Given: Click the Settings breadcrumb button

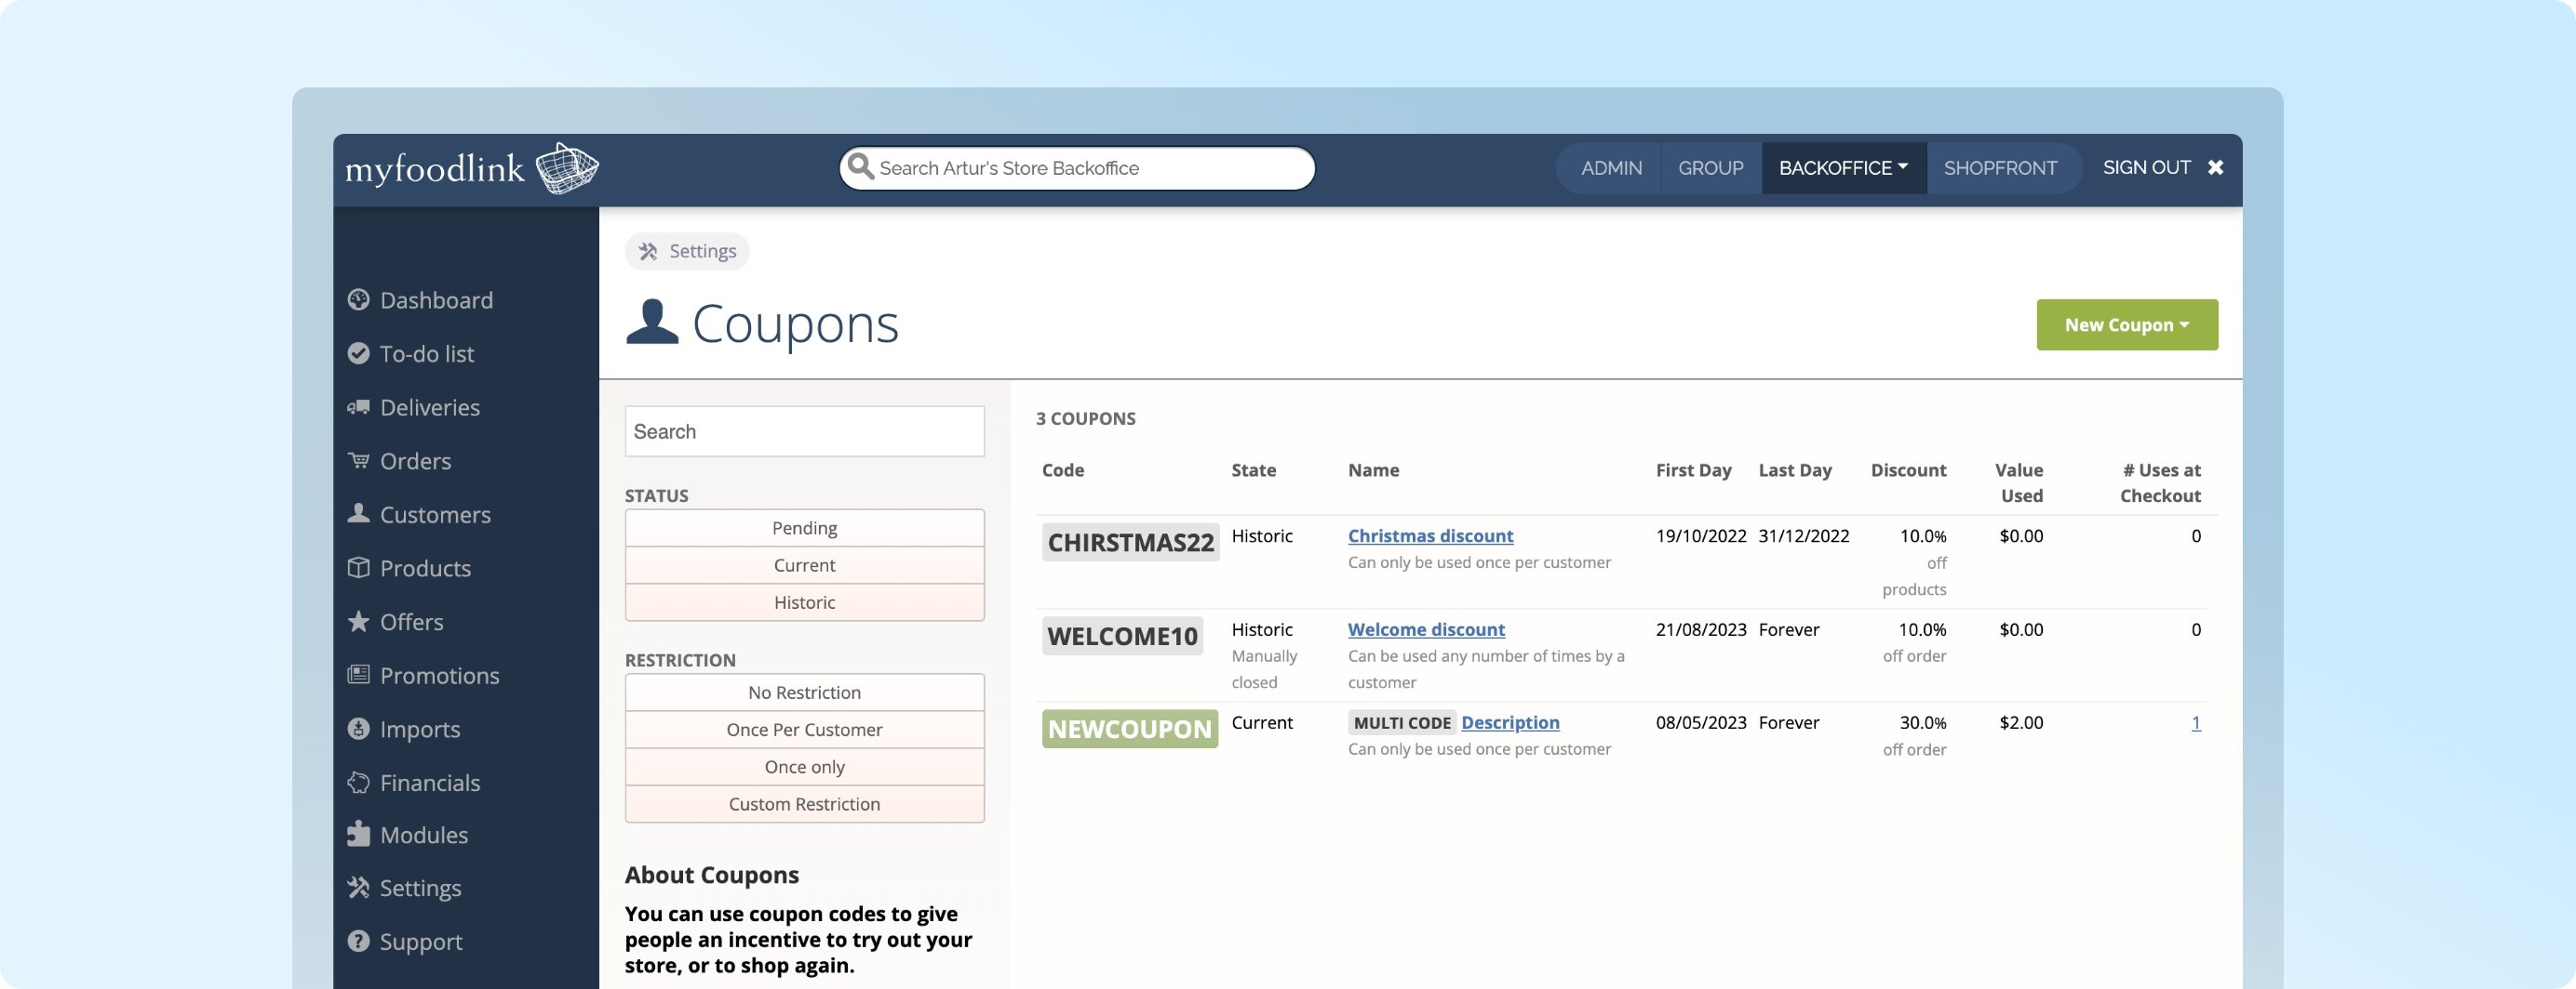Looking at the screenshot, I should tap(687, 251).
